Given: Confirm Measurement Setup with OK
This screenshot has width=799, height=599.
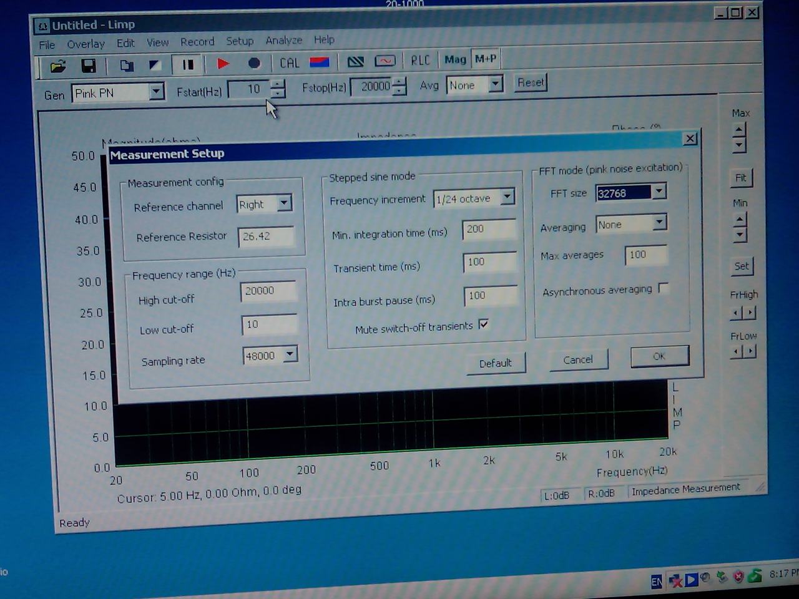Looking at the screenshot, I should (659, 356).
